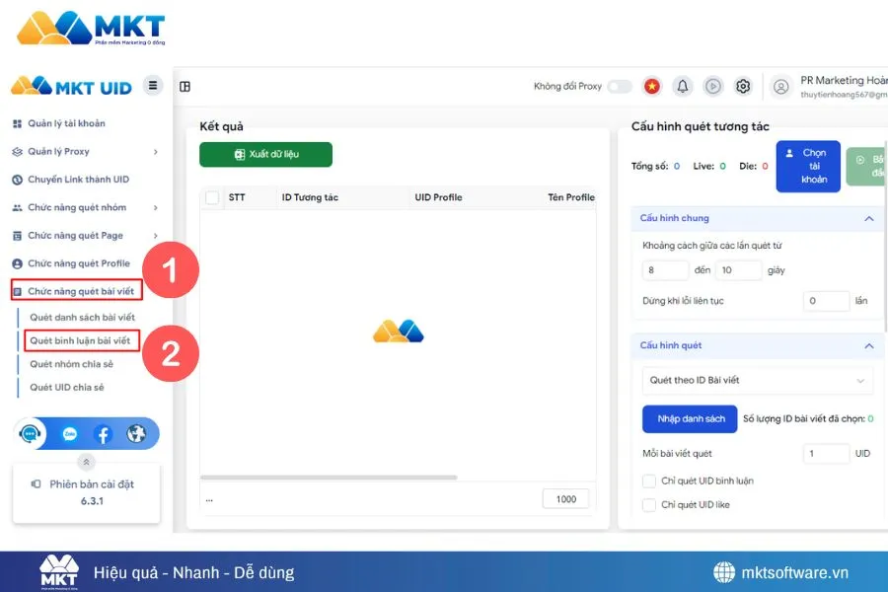Enable Chỉ quét UID like

point(648,504)
